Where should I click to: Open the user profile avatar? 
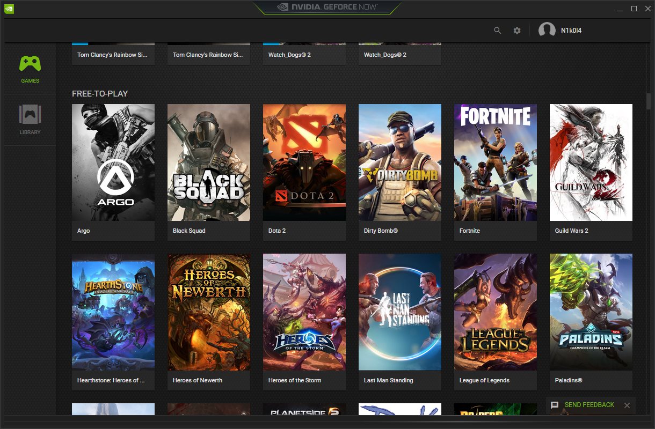(x=547, y=30)
